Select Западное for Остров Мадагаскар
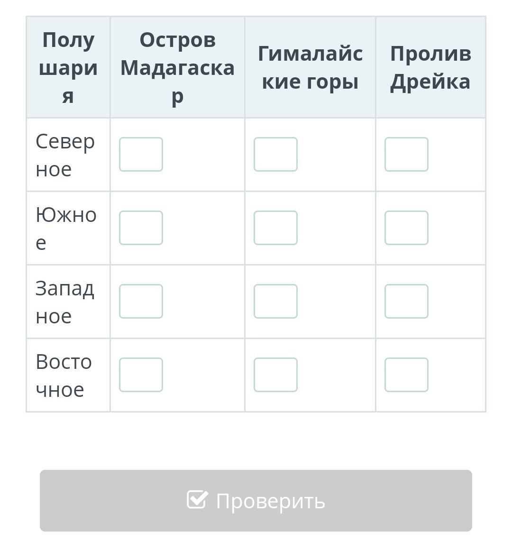Image resolution: width=512 pixels, height=541 pixels. coord(141,301)
